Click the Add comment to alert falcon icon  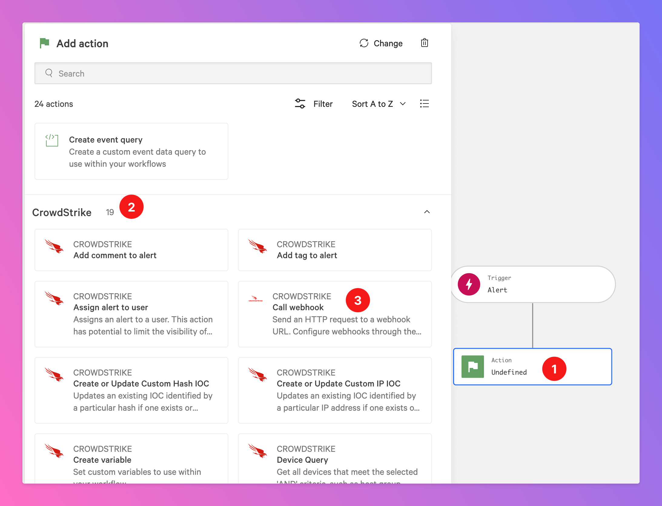pyautogui.click(x=54, y=246)
